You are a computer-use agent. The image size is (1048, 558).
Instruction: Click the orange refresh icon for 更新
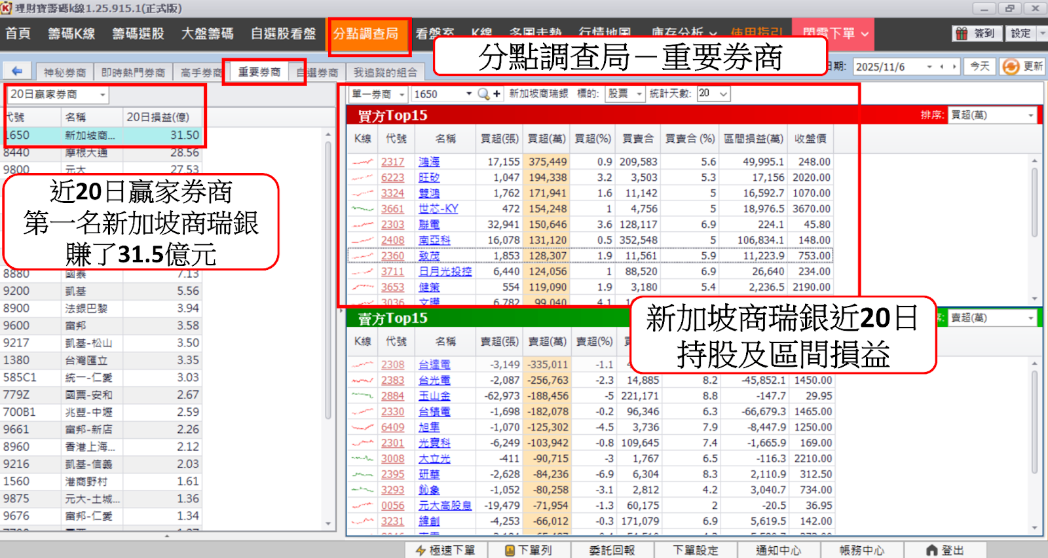tap(1011, 66)
